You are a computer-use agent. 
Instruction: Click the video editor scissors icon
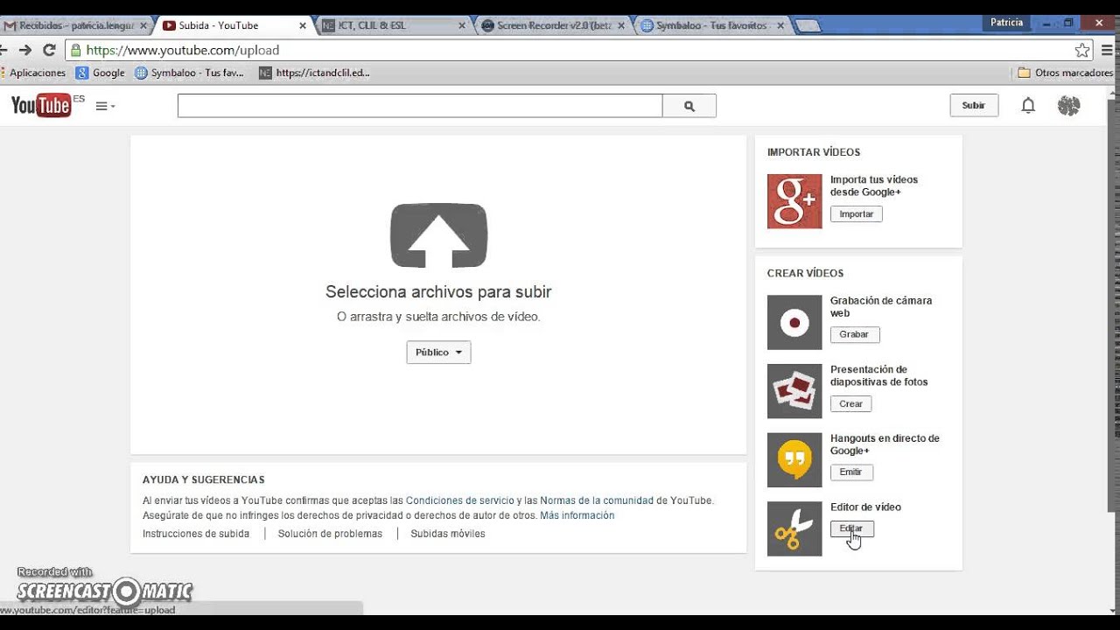click(x=794, y=528)
